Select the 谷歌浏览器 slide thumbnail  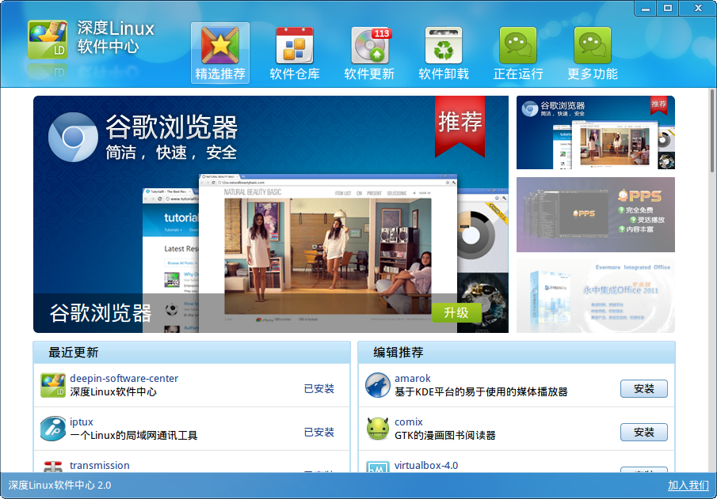point(595,132)
